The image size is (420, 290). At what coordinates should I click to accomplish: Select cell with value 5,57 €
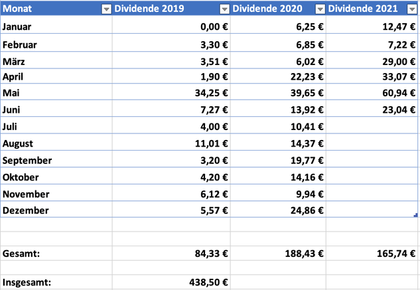tap(171, 209)
